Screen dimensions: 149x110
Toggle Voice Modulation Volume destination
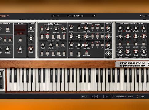[58, 53]
